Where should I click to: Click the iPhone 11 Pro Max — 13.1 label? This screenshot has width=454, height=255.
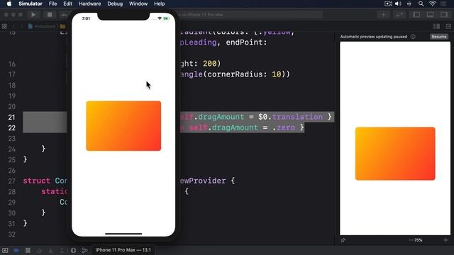[x=123, y=250]
